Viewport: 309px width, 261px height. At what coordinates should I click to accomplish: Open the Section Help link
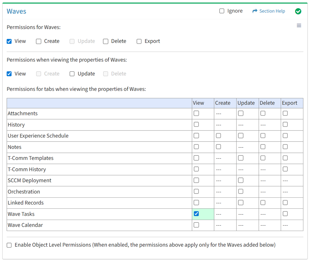[272, 11]
